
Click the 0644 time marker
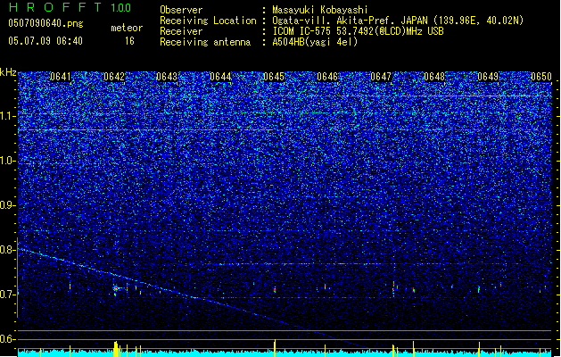point(221,77)
